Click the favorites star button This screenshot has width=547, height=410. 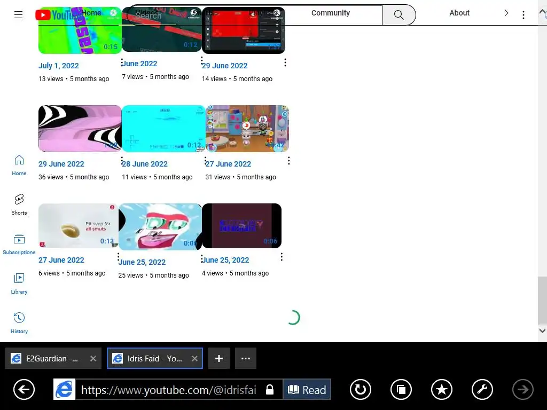coord(442,389)
